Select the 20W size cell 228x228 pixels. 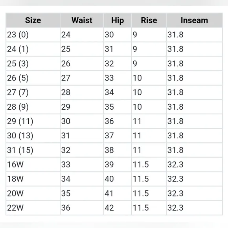point(33,193)
